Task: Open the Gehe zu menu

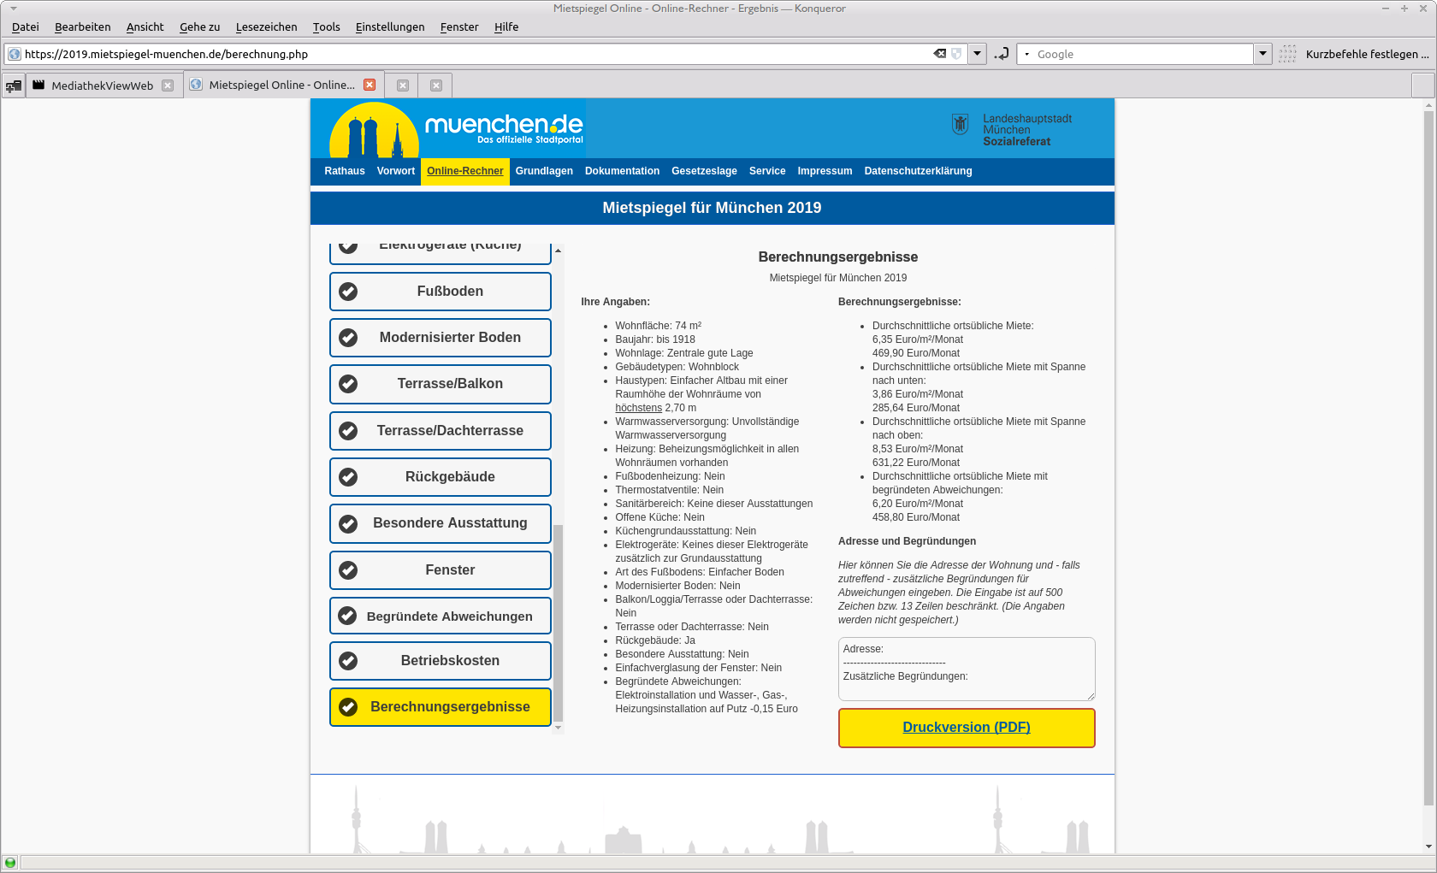Action: pyautogui.click(x=199, y=27)
